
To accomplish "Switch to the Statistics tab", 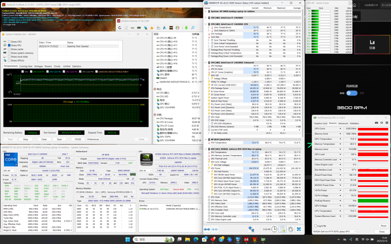I will pos(76,66).
